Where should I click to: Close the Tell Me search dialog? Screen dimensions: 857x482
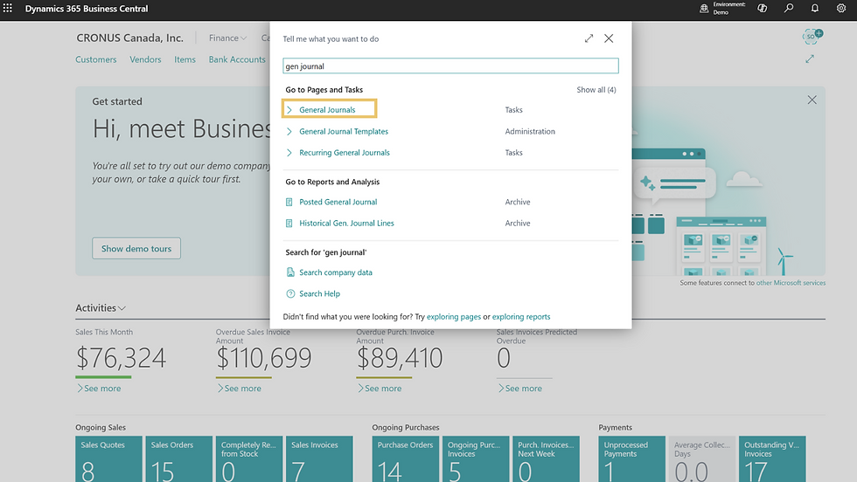click(609, 38)
